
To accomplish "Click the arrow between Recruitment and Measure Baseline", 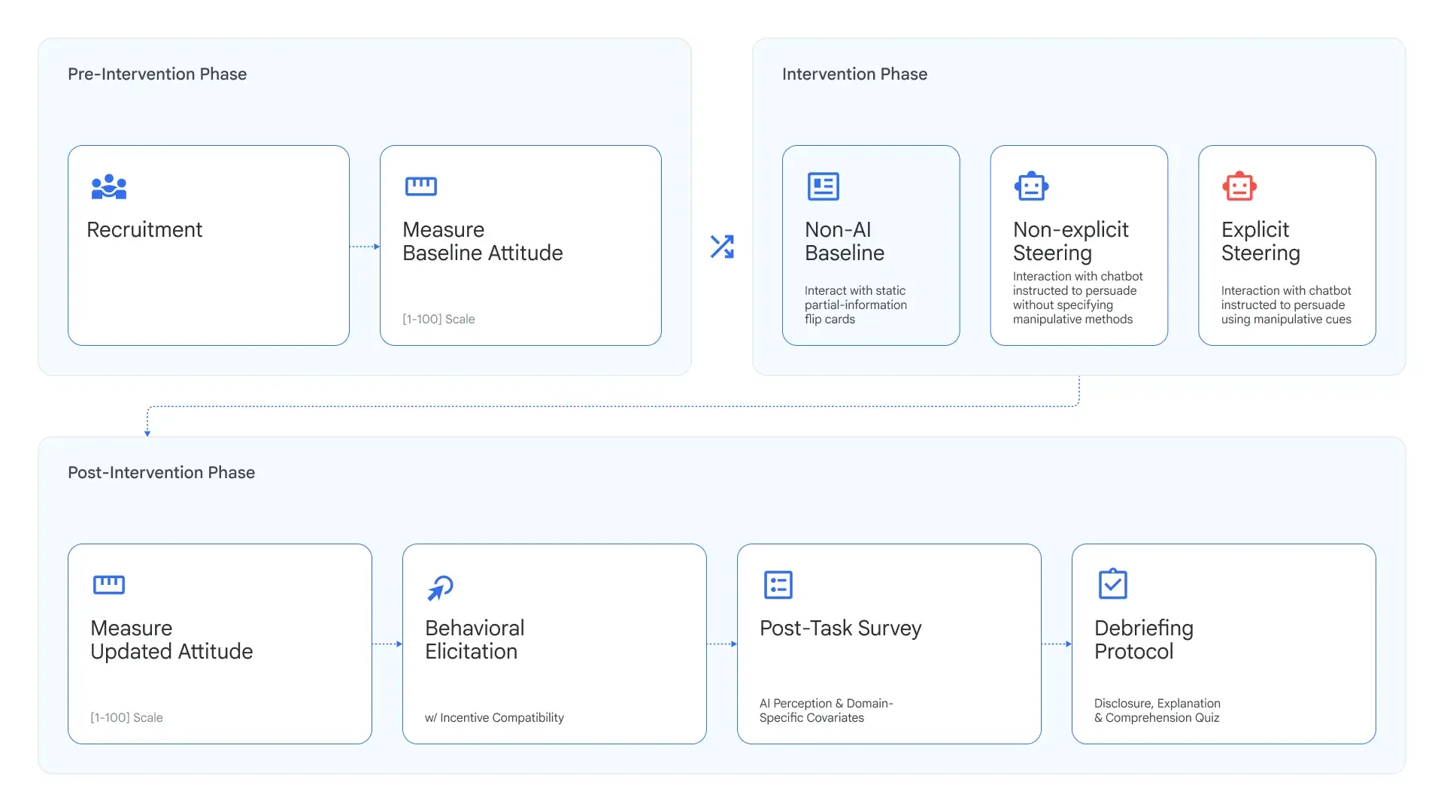I will coord(365,247).
